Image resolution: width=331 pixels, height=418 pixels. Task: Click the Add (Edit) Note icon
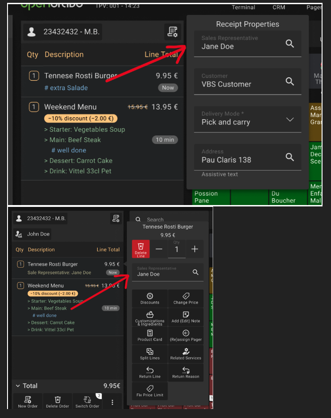tap(186, 315)
